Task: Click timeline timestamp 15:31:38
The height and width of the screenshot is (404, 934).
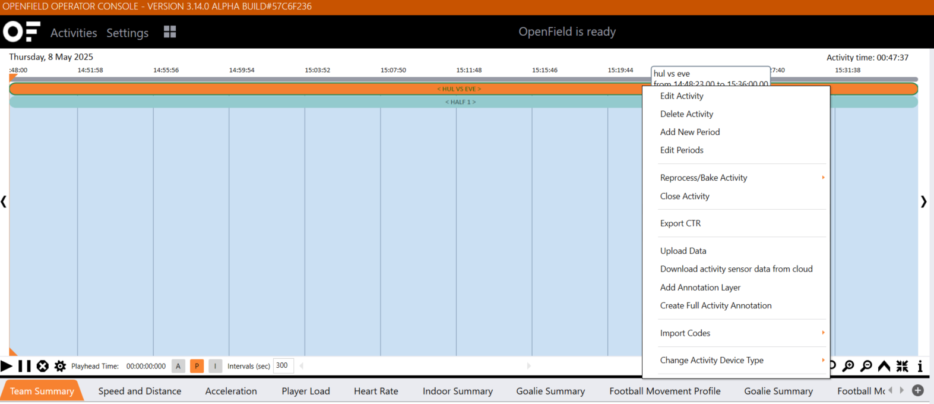Action: tap(848, 70)
